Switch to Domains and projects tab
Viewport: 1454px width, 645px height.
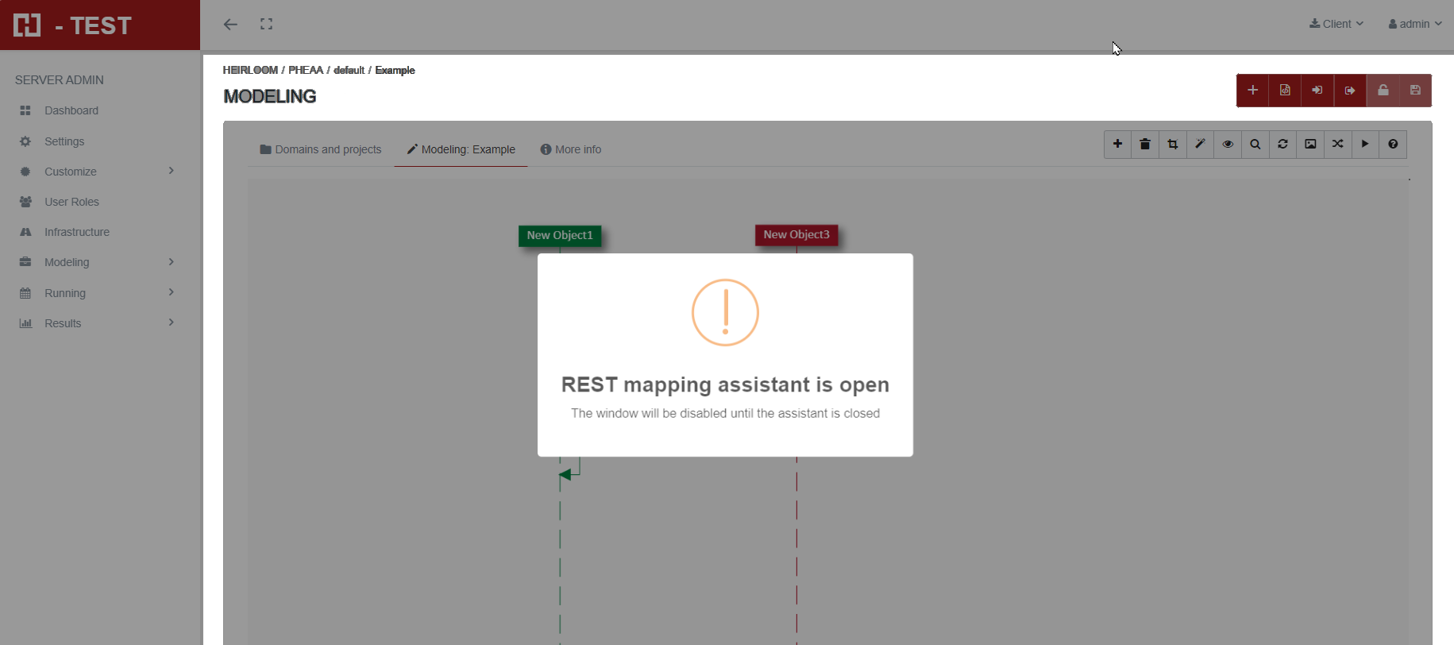point(321,149)
